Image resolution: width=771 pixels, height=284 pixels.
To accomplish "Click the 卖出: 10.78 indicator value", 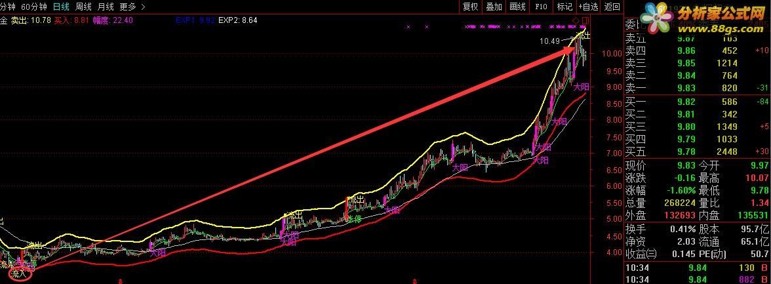I will [x=30, y=20].
